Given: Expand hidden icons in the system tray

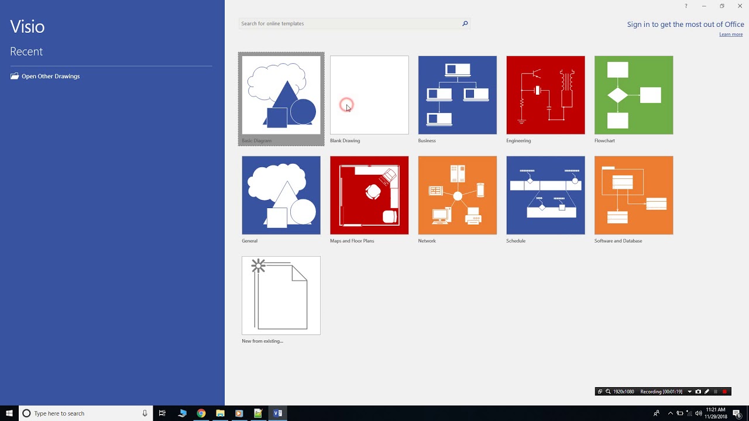Looking at the screenshot, I should [671, 413].
